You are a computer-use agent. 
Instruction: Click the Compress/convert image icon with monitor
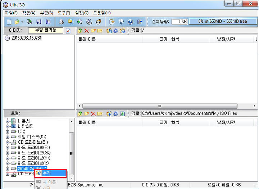[71, 22]
